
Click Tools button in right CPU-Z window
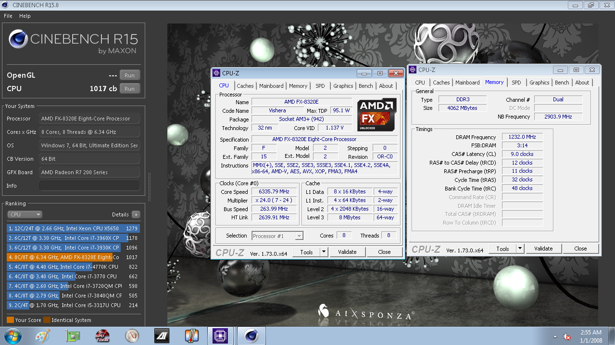click(x=502, y=249)
